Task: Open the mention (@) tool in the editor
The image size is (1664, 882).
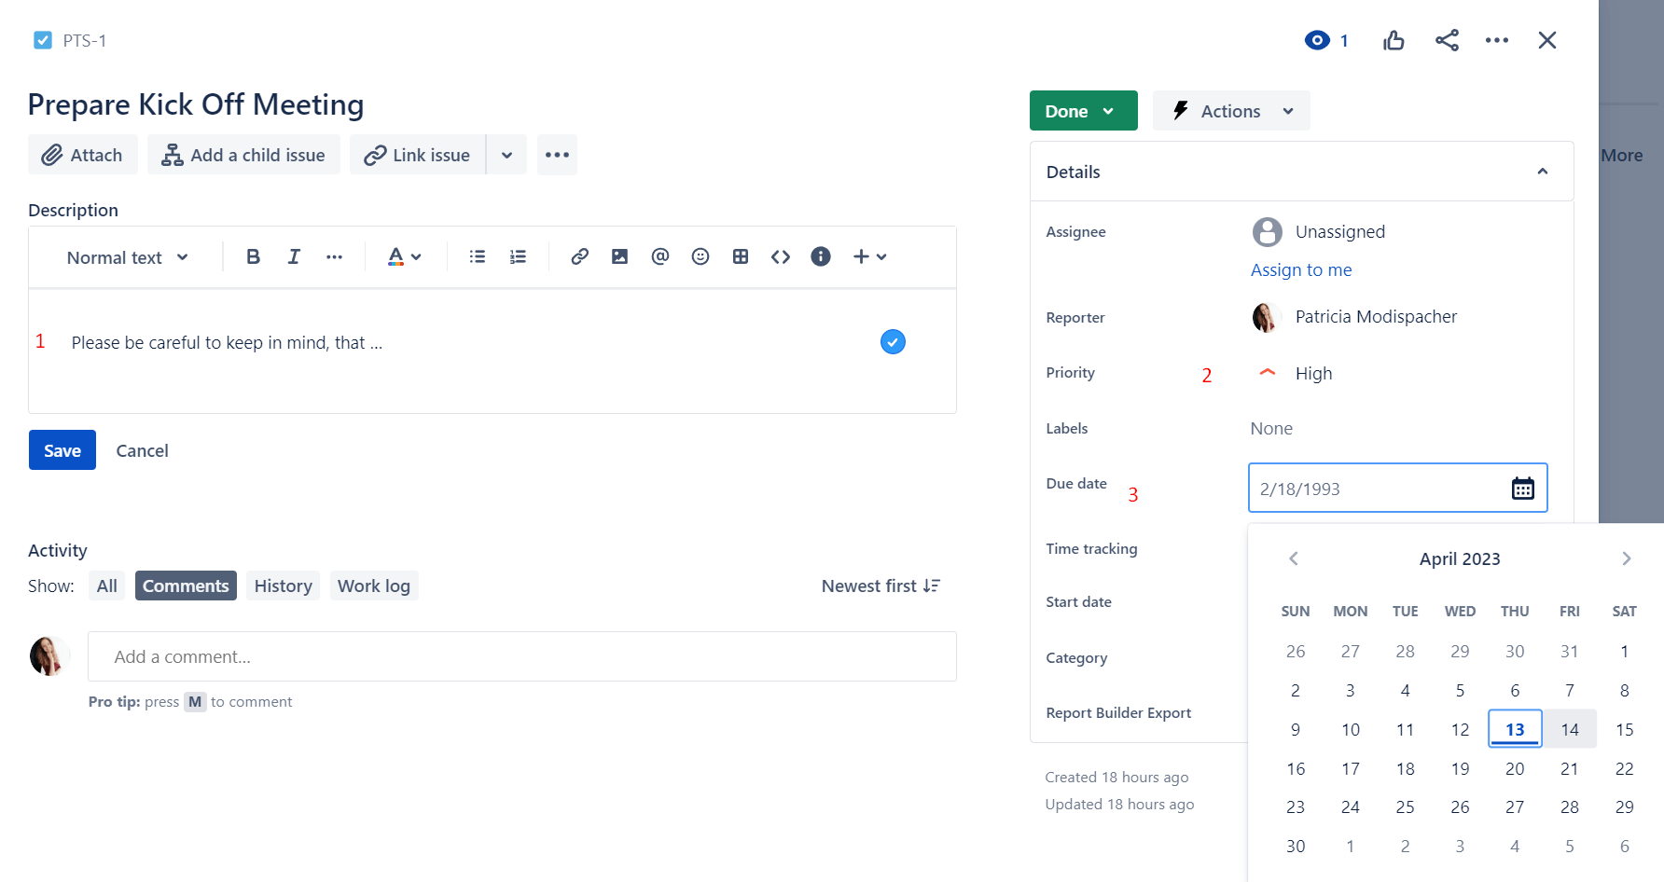Action: pos(660,256)
